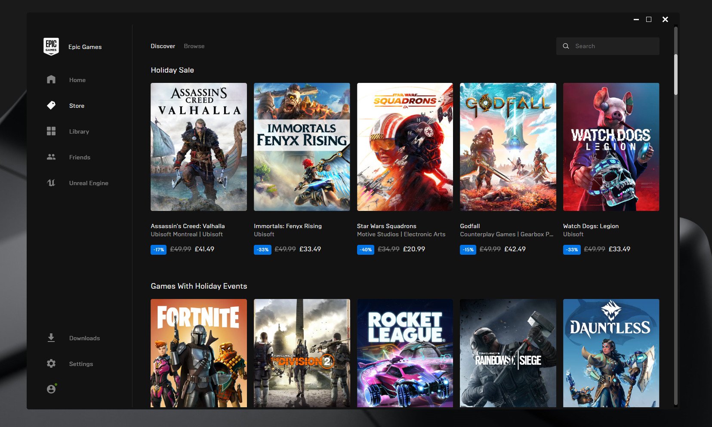The width and height of the screenshot is (712, 427).
Task: Click the Epic Games account name text
Action: [85, 47]
